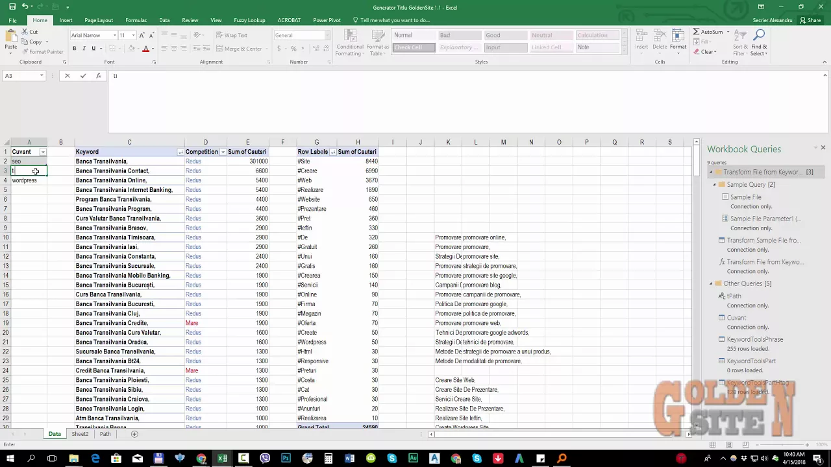This screenshot has width=831, height=467.
Task: Open the Number Format General dropdown
Action: point(327,35)
